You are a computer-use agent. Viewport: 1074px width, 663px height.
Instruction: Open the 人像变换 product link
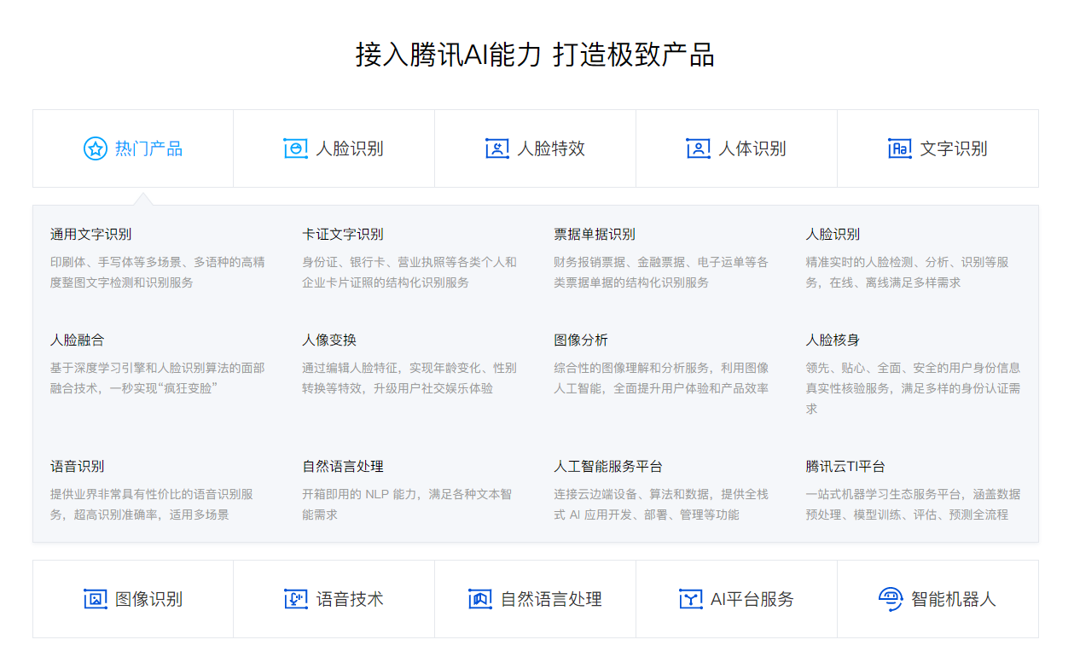click(x=329, y=340)
